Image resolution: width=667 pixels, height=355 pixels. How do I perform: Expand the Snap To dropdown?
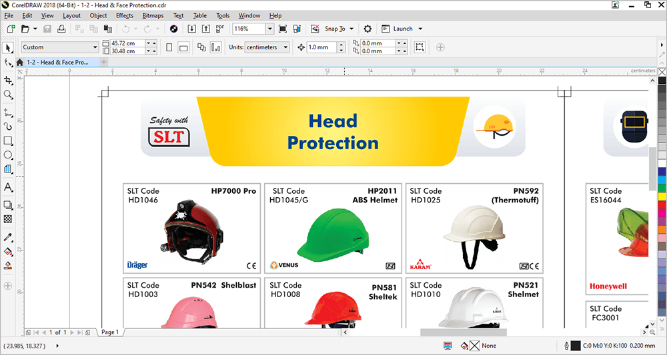[x=352, y=29]
